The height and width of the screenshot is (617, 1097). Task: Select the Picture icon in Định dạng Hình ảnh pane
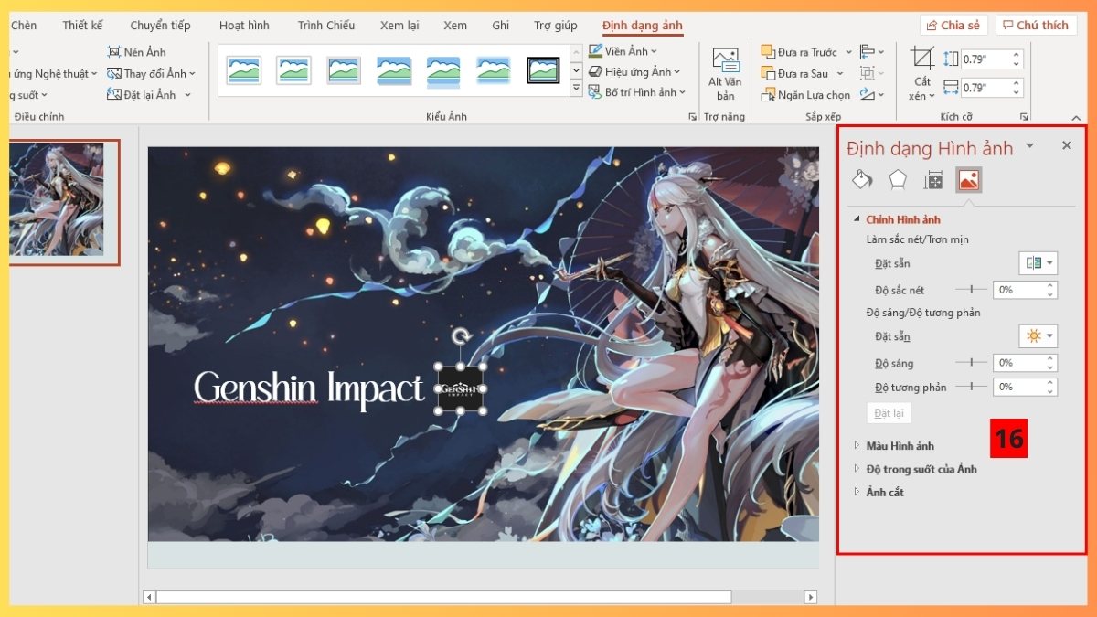point(969,179)
